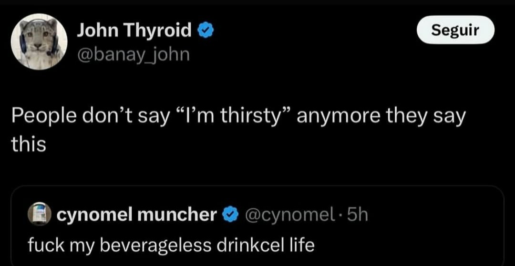Follow the account with the Seguir button
515x266 pixels.
pos(455,30)
